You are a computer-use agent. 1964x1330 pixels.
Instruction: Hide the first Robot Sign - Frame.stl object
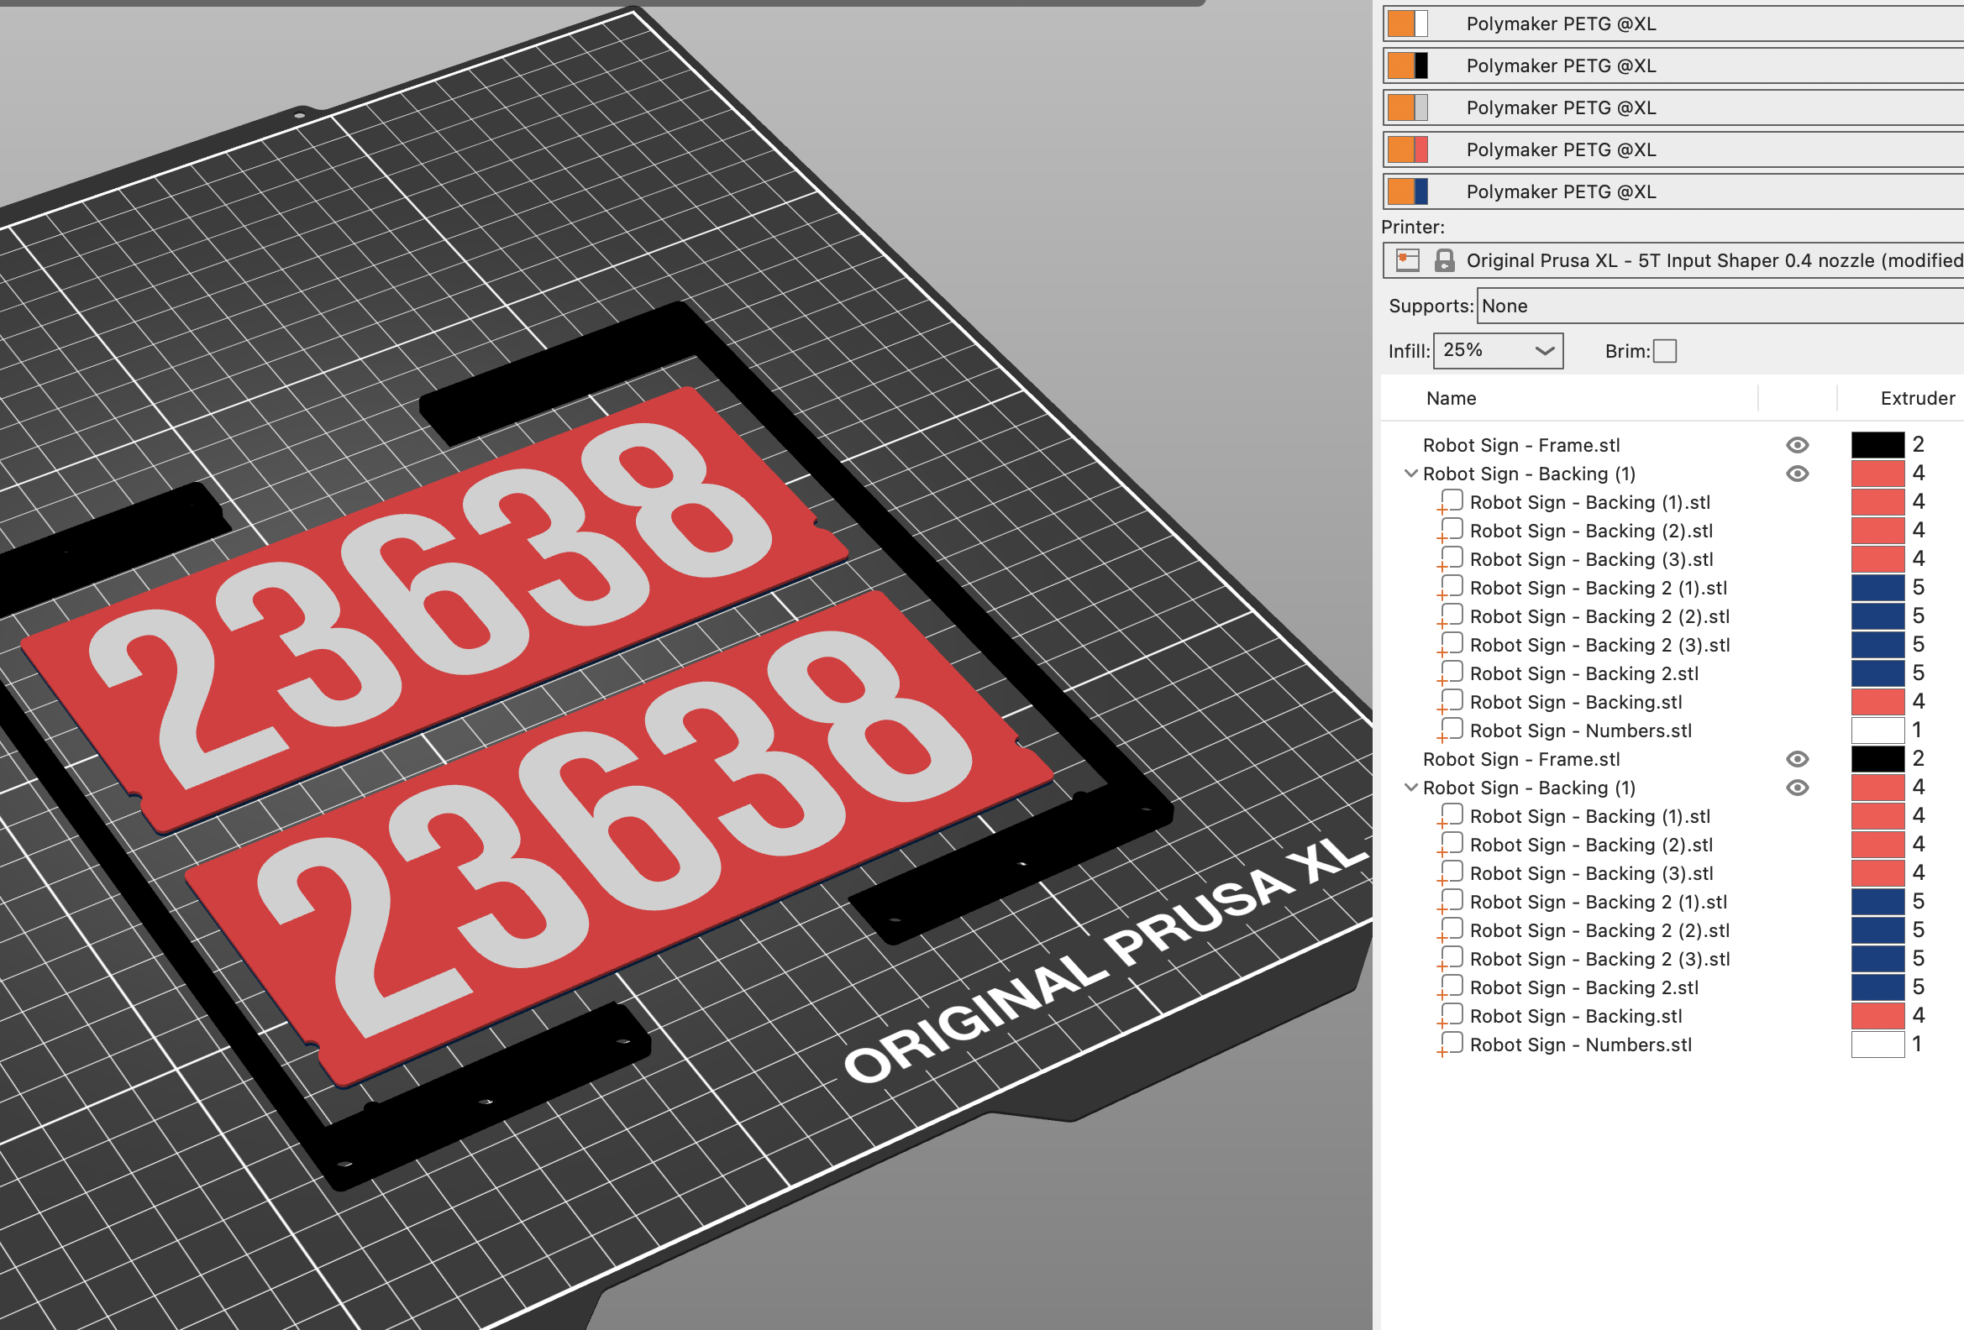coord(1797,445)
